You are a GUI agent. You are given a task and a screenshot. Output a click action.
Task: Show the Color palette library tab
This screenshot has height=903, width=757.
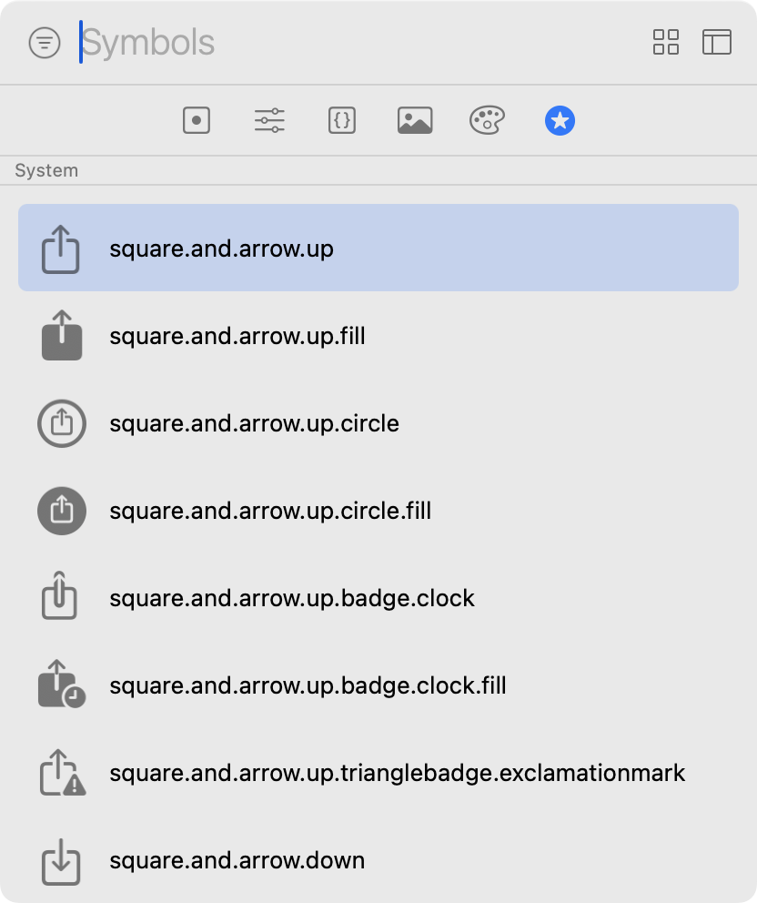487,120
